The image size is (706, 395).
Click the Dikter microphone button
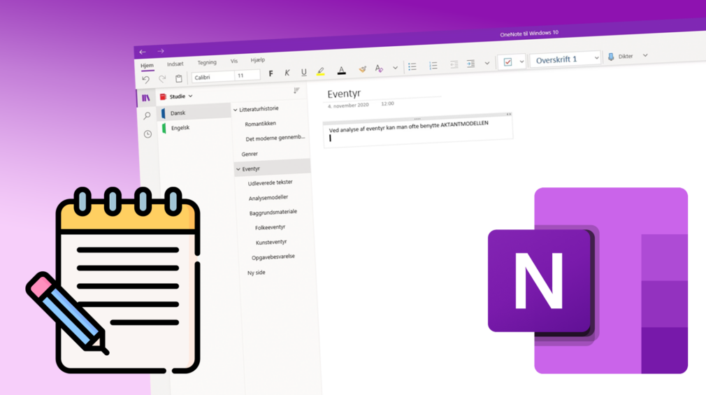click(621, 57)
